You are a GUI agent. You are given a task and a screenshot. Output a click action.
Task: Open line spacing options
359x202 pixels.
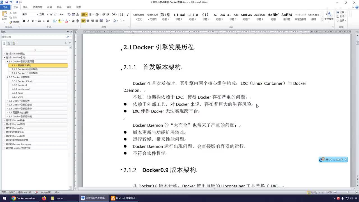point(108,21)
